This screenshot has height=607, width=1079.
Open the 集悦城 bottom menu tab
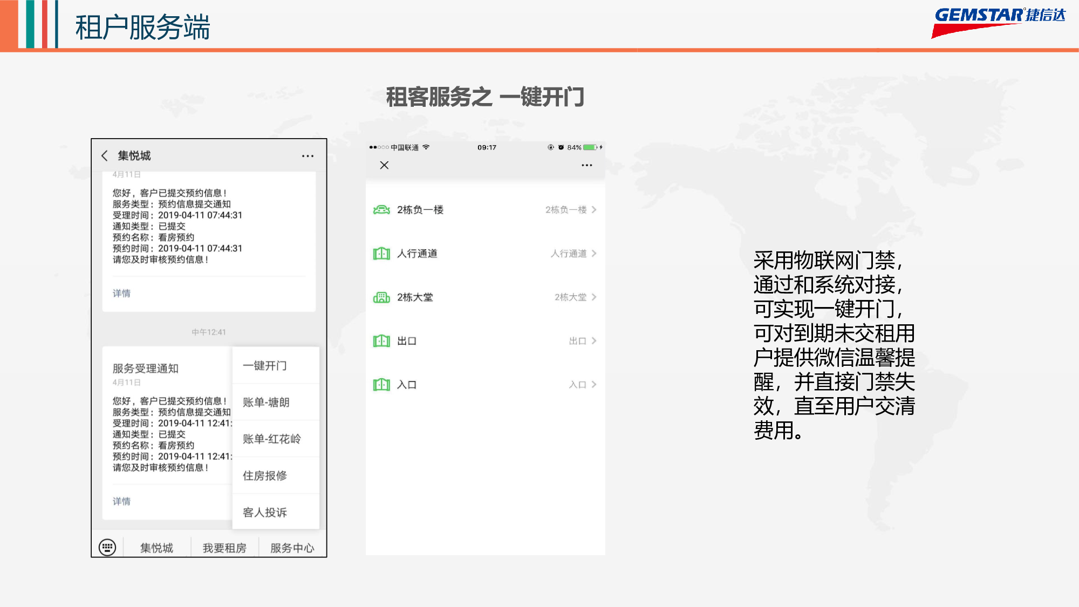(x=157, y=548)
